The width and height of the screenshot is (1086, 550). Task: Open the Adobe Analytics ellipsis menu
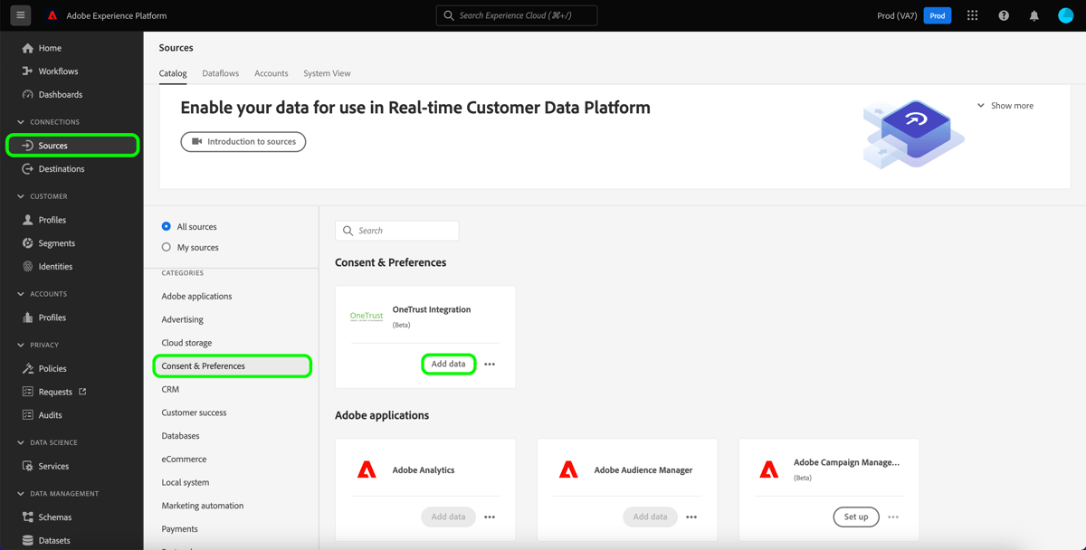point(490,517)
